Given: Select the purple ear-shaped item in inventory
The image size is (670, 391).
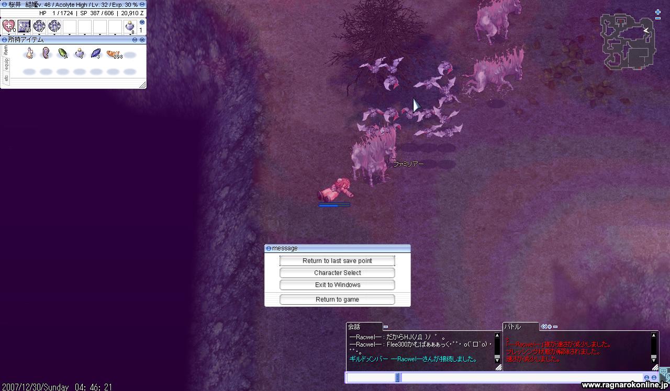Looking at the screenshot, I should point(46,53).
